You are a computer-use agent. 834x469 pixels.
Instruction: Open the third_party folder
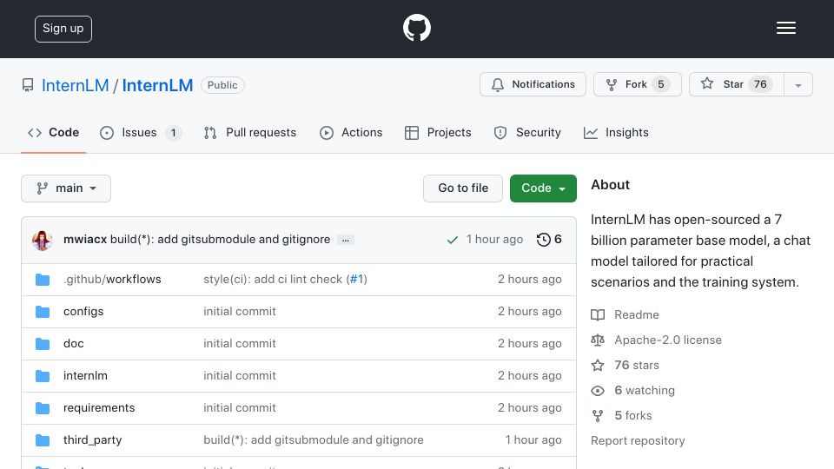coord(93,439)
